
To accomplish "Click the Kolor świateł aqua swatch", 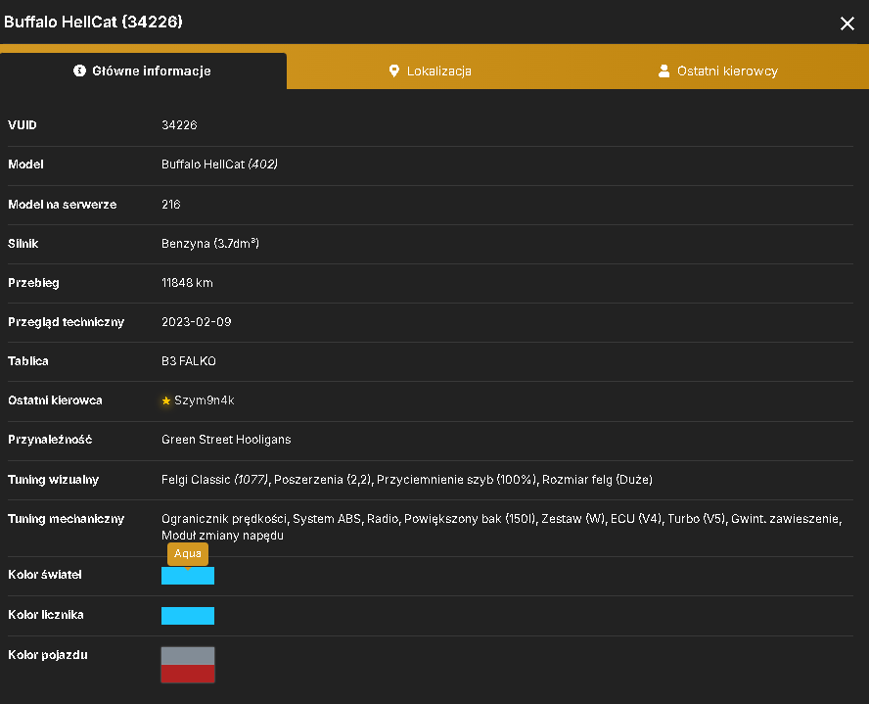I will [188, 576].
